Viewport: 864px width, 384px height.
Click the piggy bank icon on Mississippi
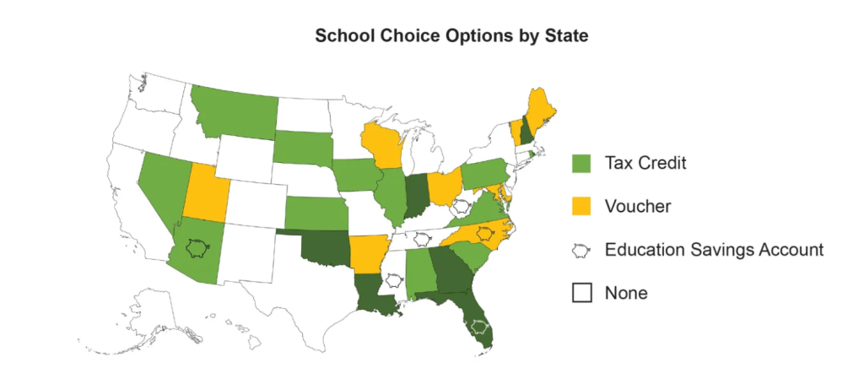tap(391, 279)
